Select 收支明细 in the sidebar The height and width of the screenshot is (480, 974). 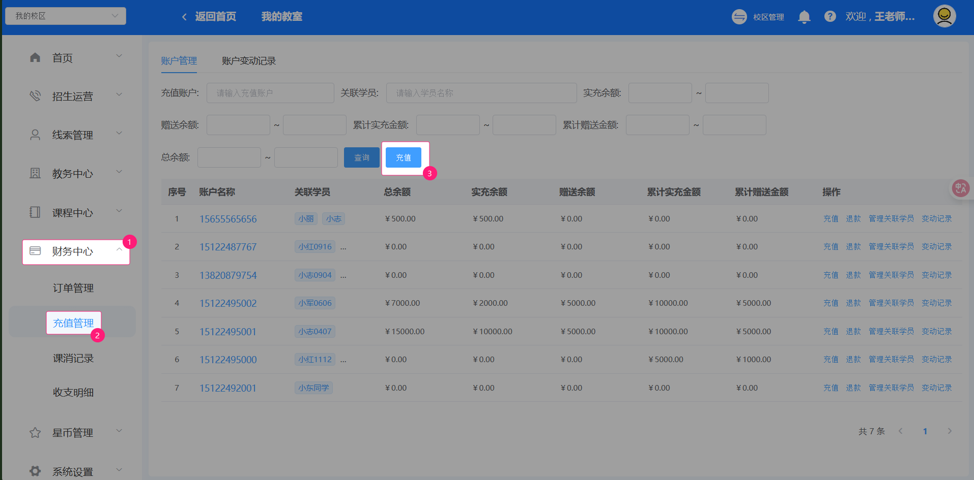pyautogui.click(x=73, y=392)
